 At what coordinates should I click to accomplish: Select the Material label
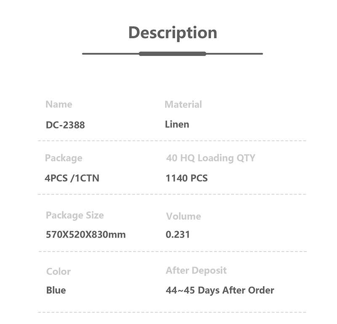coord(183,105)
